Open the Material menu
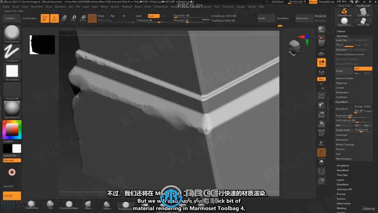The image size is (378, 213). 127,7
